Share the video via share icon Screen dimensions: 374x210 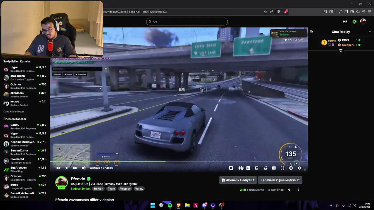pyautogui.click(x=289, y=190)
